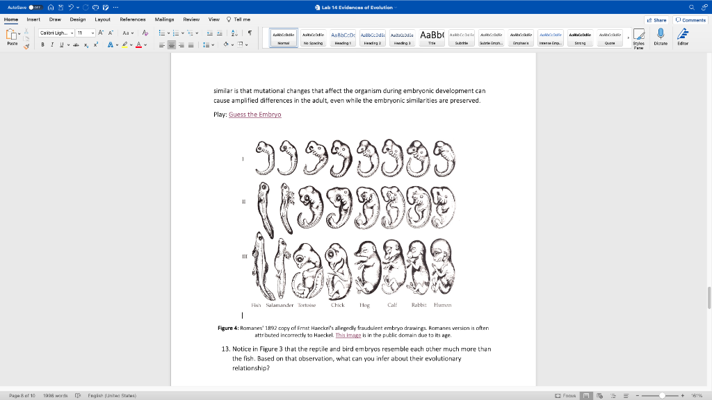Viewport: 712px width, 400px height.
Task: Open the Styles Pane
Action: [x=639, y=38]
